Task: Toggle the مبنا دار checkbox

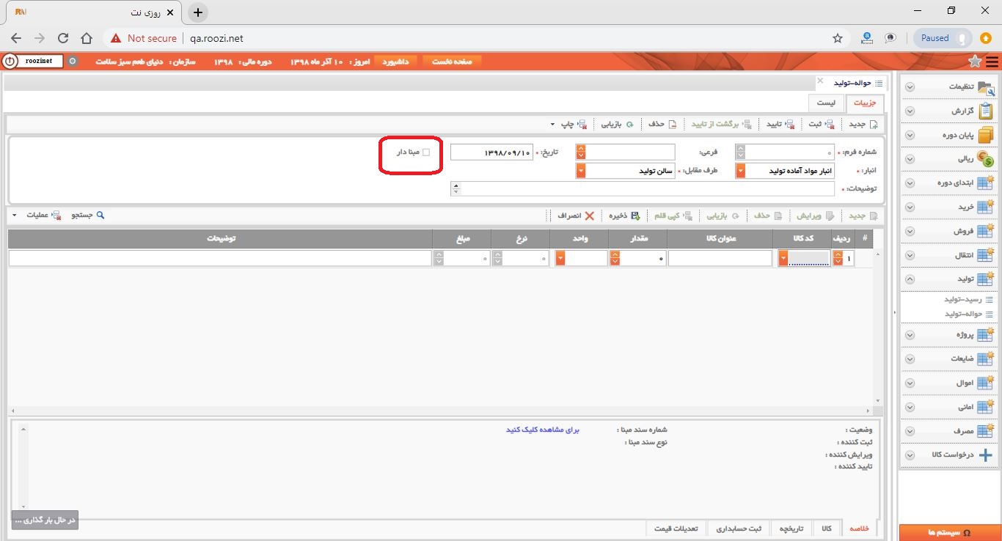Action: tap(426, 152)
